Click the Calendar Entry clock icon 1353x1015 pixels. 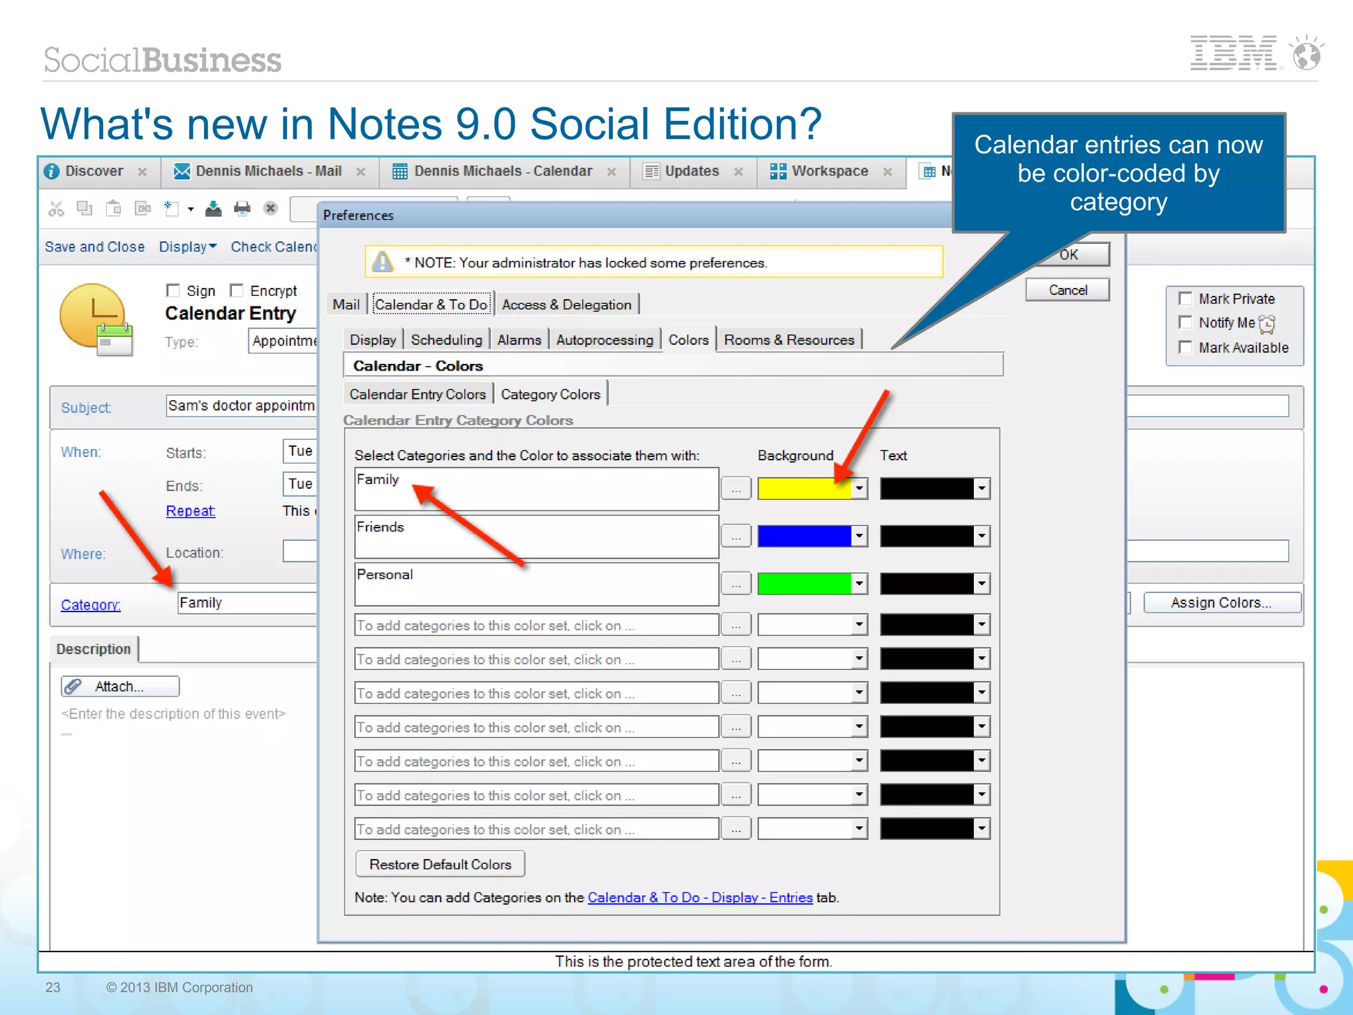pyautogui.click(x=96, y=320)
